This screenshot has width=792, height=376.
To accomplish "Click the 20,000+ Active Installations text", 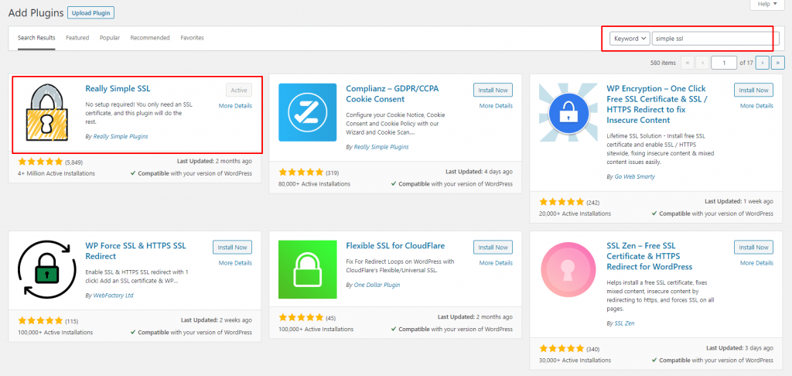I will click(x=575, y=214).
